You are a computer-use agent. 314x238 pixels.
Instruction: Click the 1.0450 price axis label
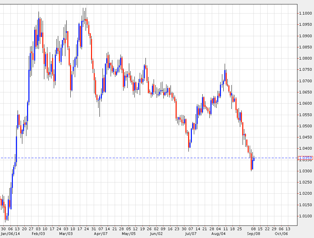click(x=306, y=137)
